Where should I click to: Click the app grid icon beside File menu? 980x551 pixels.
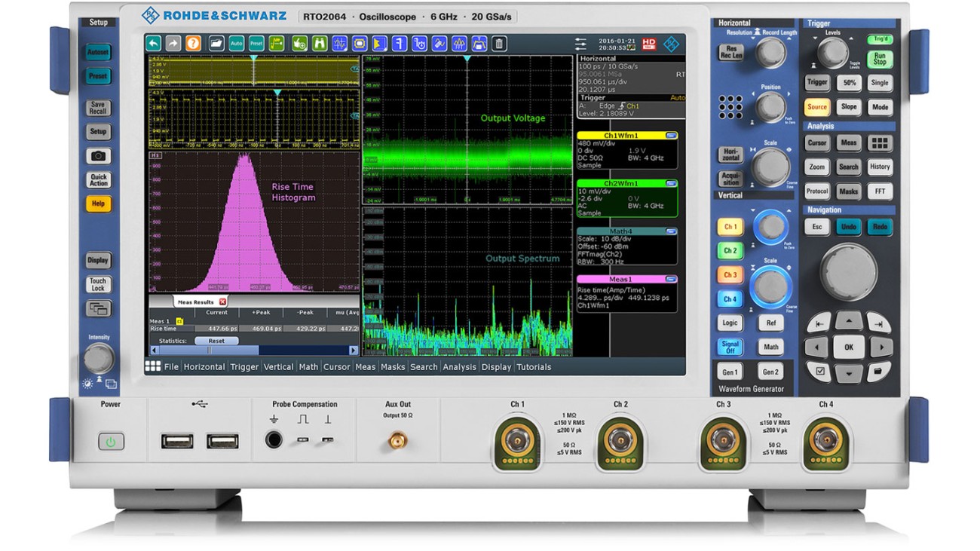point(152,367)
